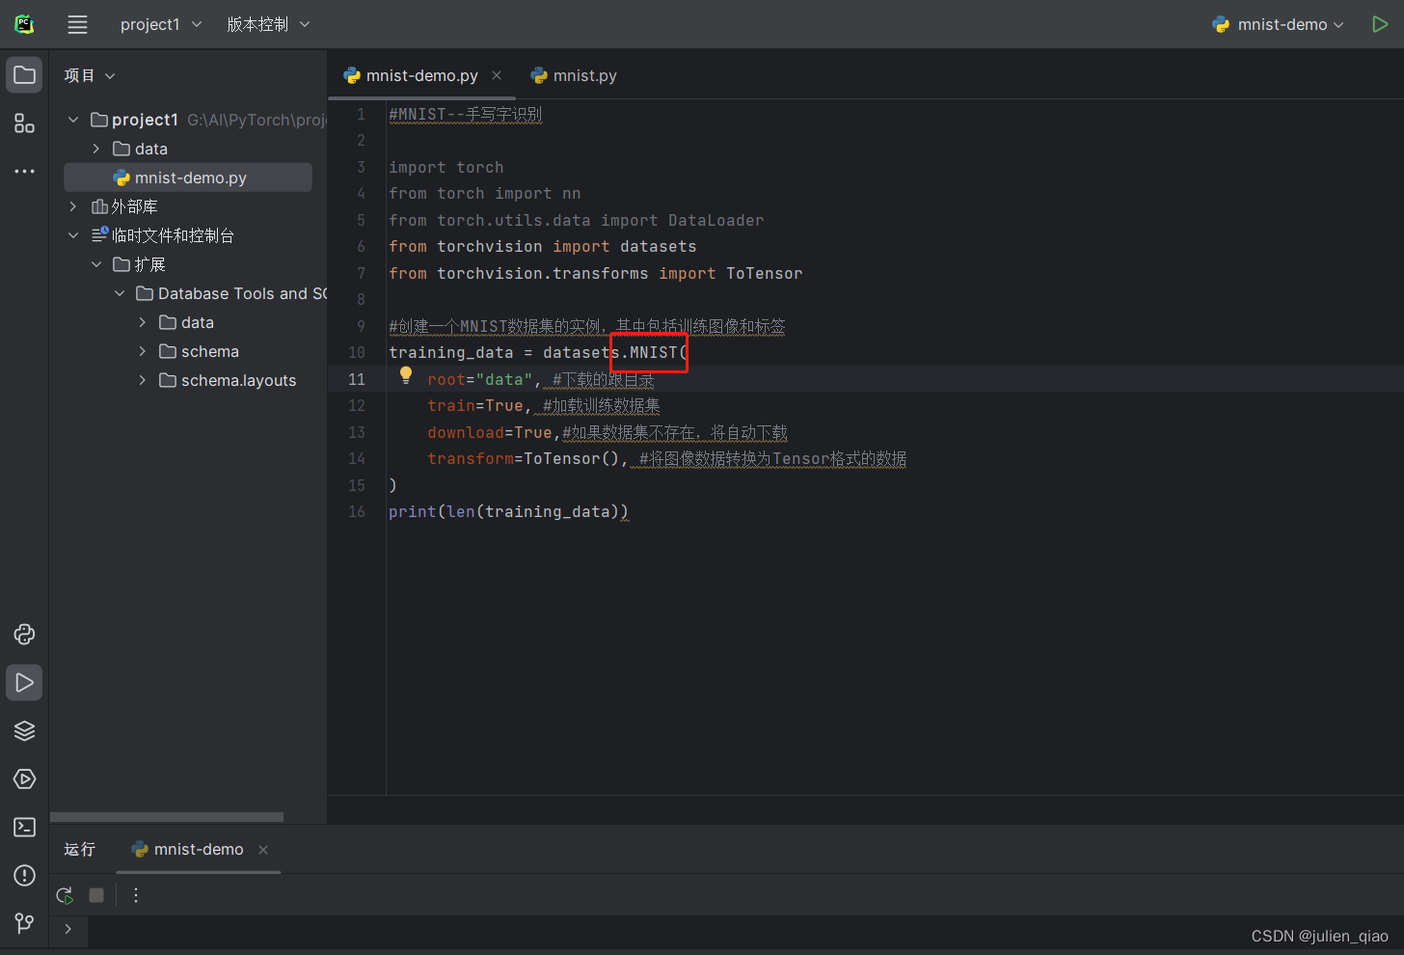This screenshot has height=955, width=1404.
Task: Expand the schema folder
Action: pyautogui.click(x=143, y=351)
